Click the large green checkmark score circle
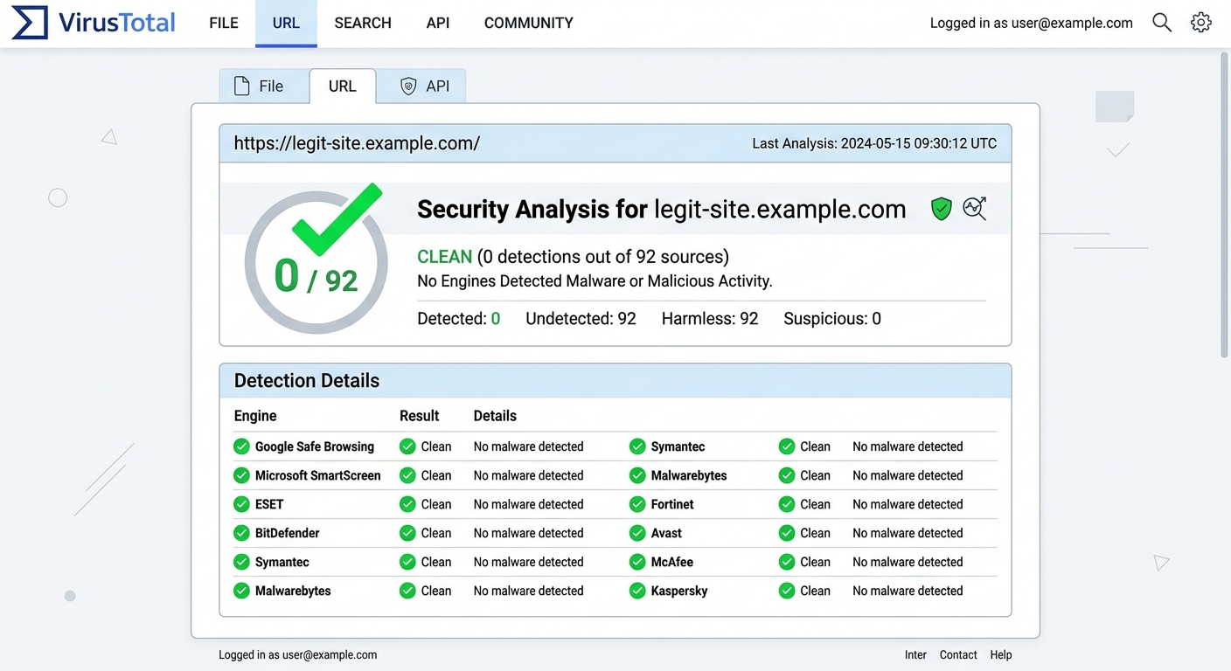1231x671 pixels. click(316, 259)
